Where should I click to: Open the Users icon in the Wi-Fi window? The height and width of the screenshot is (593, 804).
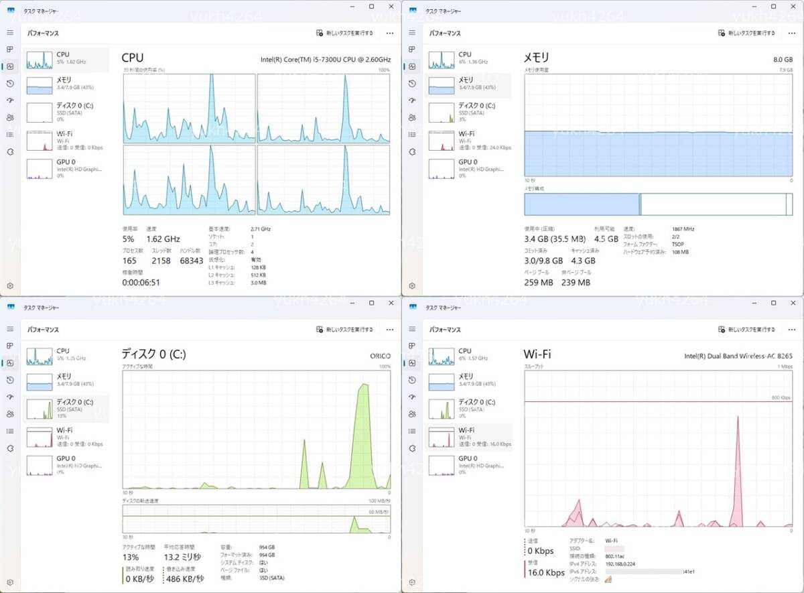tap(412, 414)
